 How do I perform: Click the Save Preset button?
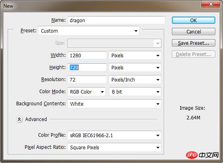coord(193,43)
